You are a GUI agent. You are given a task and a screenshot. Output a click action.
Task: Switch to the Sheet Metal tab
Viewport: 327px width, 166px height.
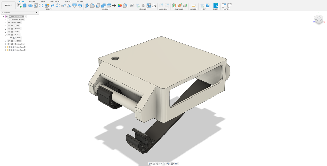click(55, 1)
